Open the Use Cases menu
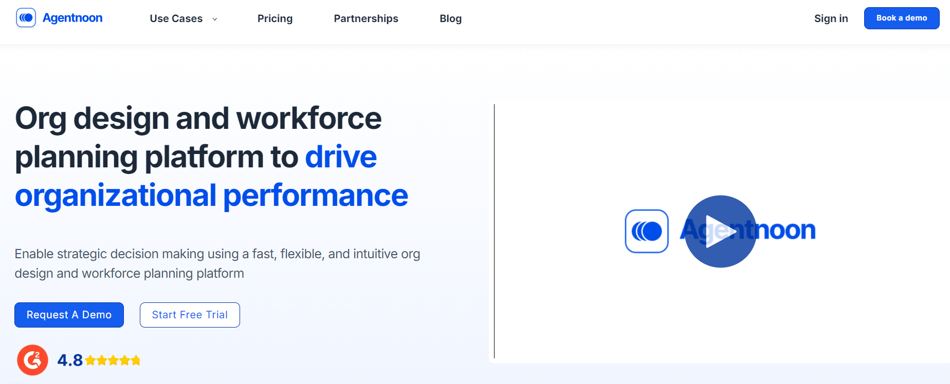The width and height of the screenshot is (950, 384). [x=176, y=18]
